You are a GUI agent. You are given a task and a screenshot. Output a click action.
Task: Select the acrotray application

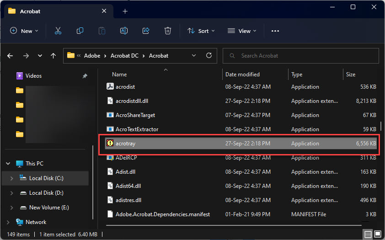[241, 143]
